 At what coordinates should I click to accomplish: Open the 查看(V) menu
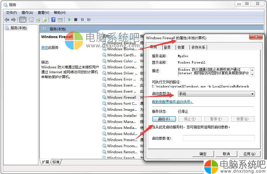pos(43,13)
